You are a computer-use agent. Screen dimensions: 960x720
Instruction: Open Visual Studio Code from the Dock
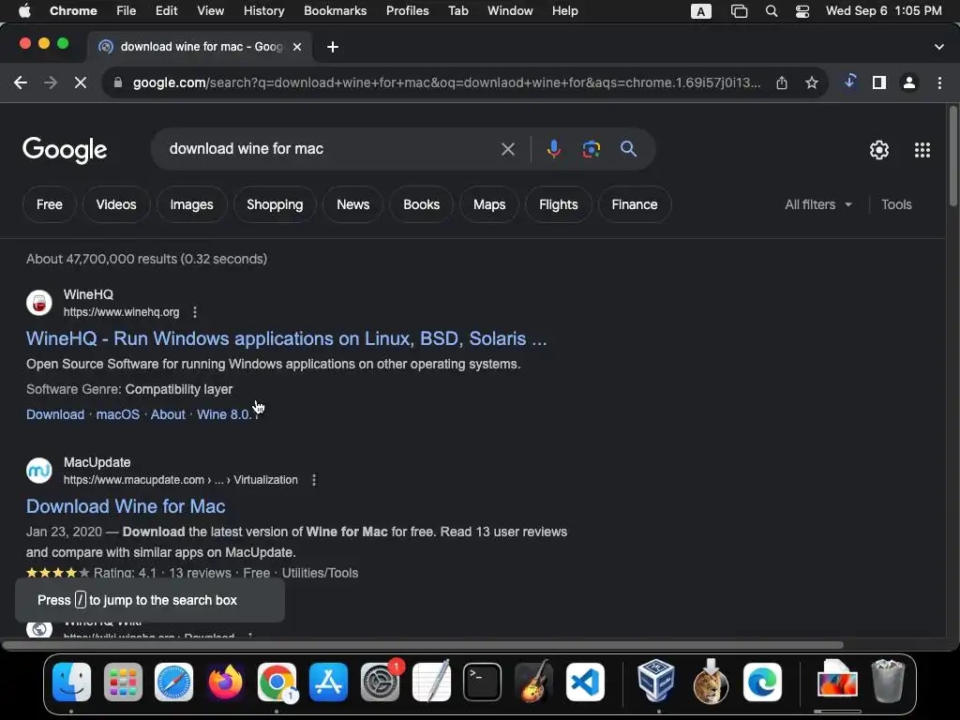click(x=585, y=682)
